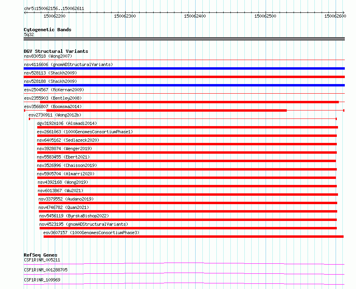Image resolution: width=356 pixels, height=289 pixels.
Task: Click the thin red line below esv2730911
Action: coord(183,119)
